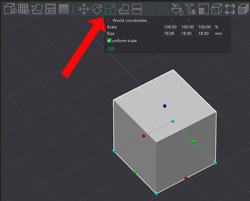
Task: Open the World coordinates dropdown
Action: coord(132,21)
